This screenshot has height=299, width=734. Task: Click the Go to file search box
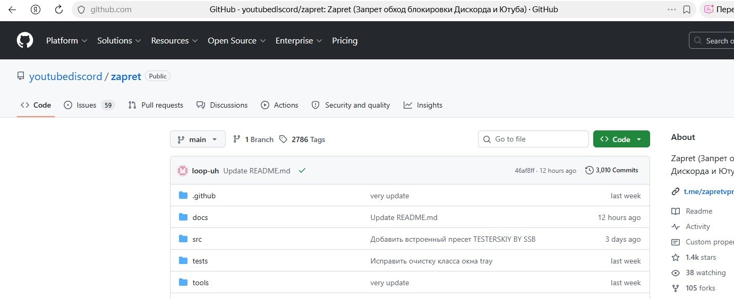[x=533, y=139]
